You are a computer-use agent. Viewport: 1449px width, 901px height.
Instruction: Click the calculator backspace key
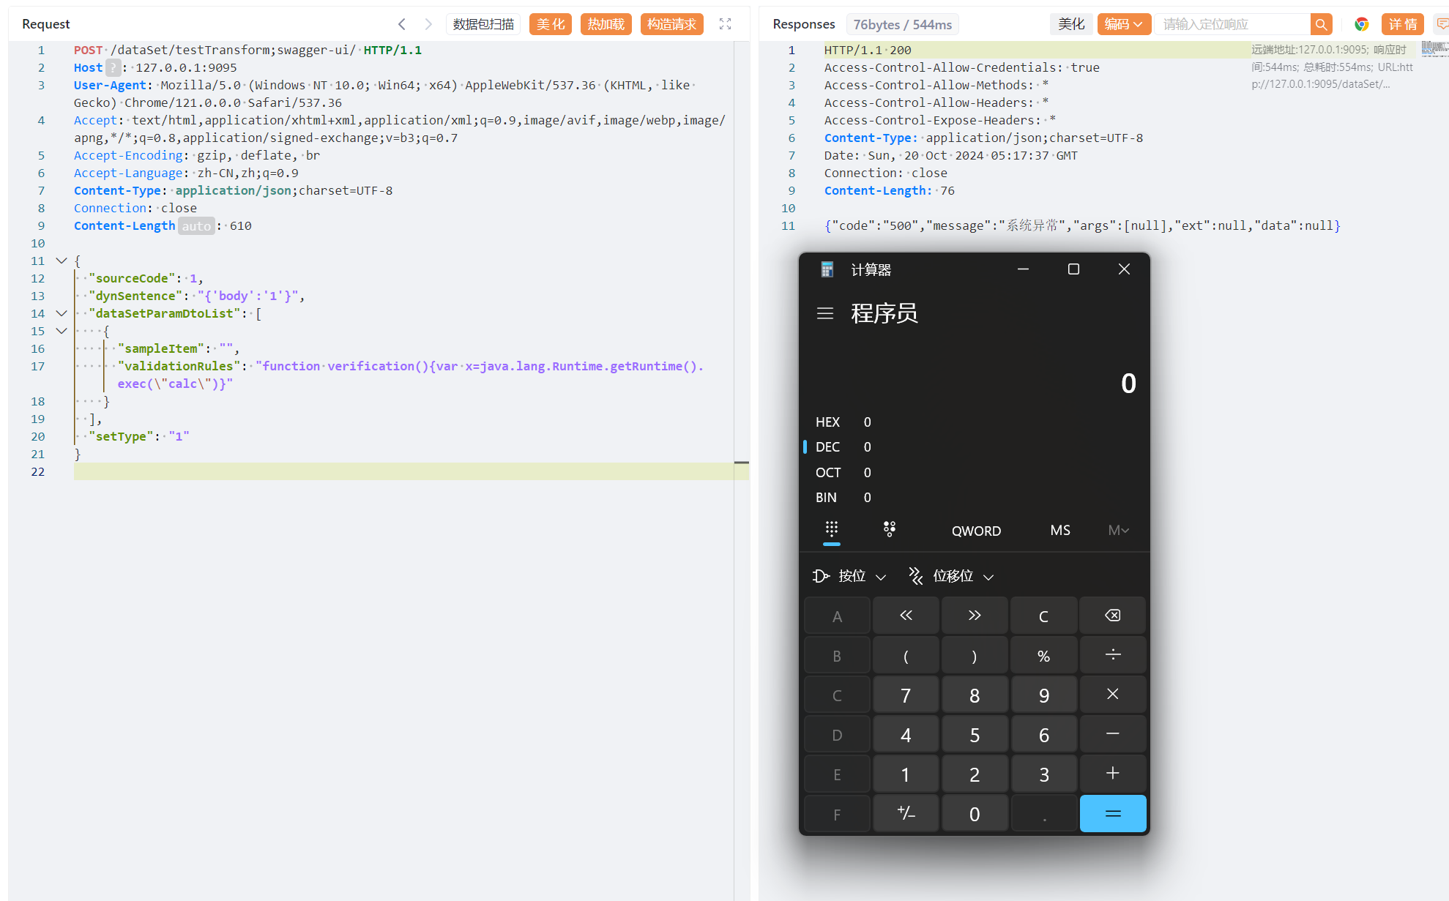1112,616
